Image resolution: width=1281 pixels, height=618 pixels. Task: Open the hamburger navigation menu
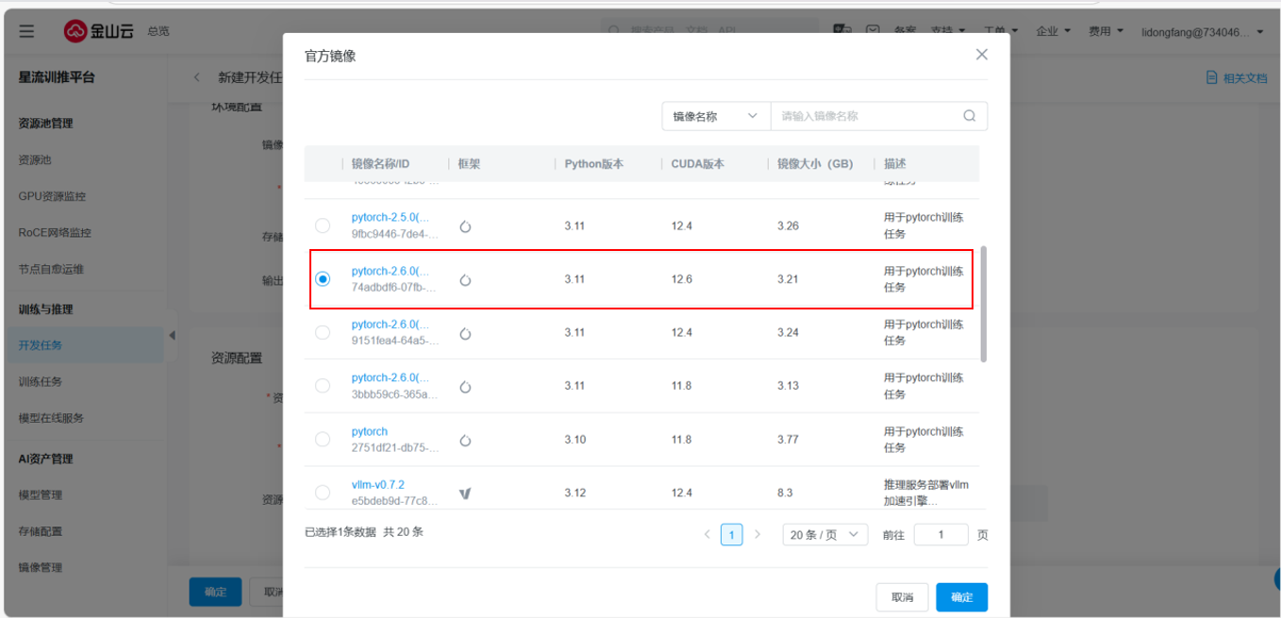point(26,31)
